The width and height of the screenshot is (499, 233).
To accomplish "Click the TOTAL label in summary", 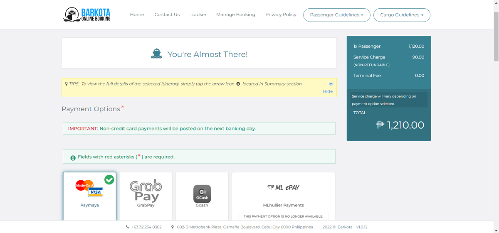I will pos(360,113).
